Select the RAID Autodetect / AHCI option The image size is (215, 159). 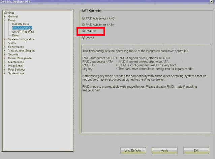click(84, 18)
